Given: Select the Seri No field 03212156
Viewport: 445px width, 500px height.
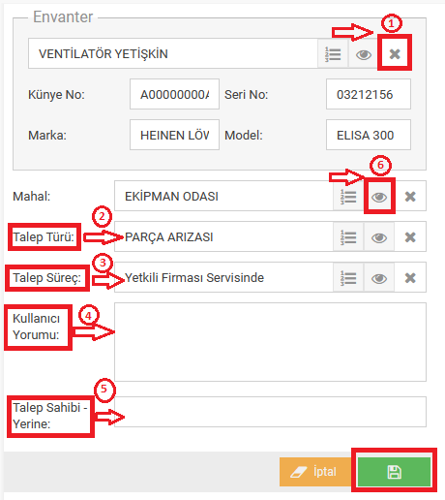Looking at the screenshot, I should coord(369,94).
